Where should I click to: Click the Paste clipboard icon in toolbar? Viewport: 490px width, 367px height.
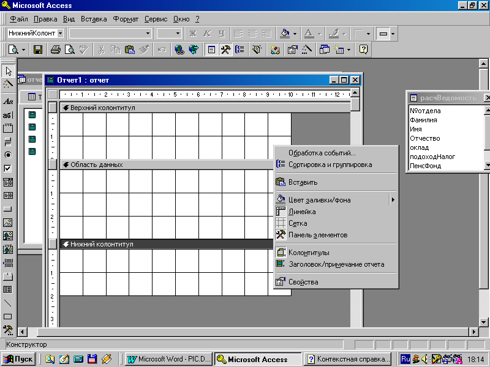[x=130, y=50]
